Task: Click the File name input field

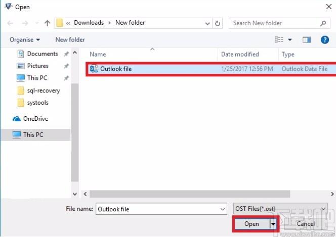Action: tap(161, 209)
